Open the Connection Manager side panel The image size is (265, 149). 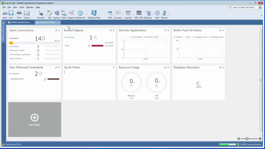click(x=3, y=31)
